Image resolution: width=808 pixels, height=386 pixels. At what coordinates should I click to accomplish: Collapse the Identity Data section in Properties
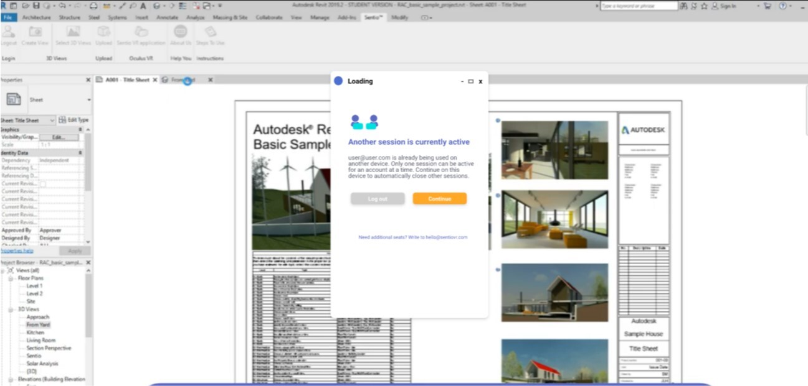click(80, 152)
